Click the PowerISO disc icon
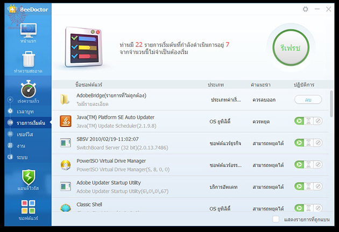Screen dimensions: 339x232 pyautogui.click(x=66, y=165)
